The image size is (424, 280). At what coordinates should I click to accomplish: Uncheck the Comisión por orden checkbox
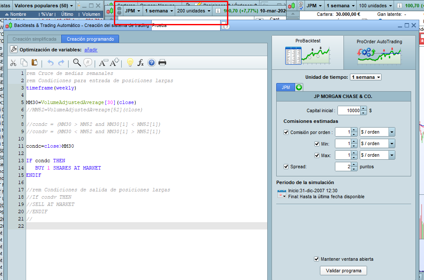(286, 132)
